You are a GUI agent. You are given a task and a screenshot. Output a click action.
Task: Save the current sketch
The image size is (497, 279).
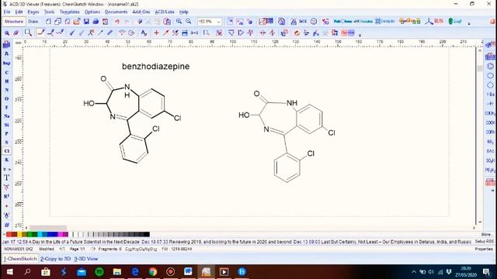pos(86,22)
